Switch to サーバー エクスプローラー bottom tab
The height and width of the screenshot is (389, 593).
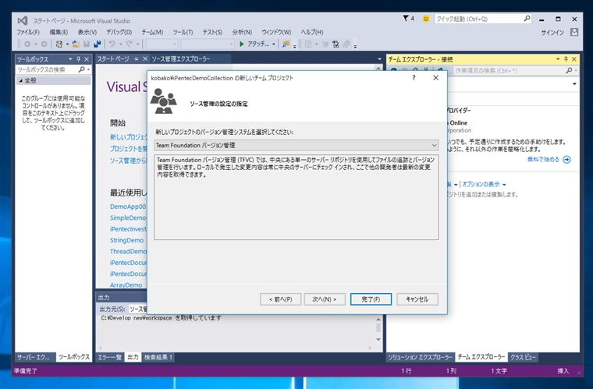click(34, 357)
